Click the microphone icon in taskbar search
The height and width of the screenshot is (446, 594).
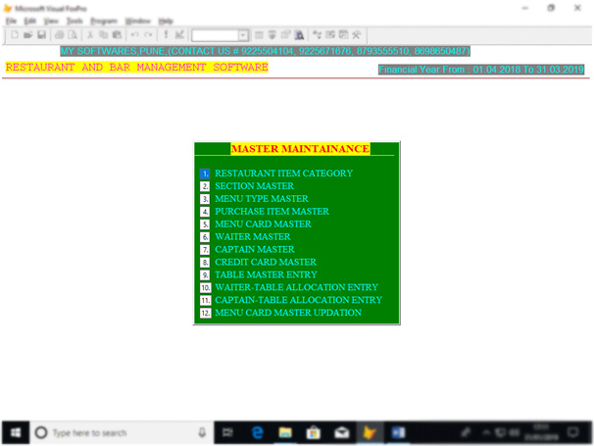tap(202, 432)
